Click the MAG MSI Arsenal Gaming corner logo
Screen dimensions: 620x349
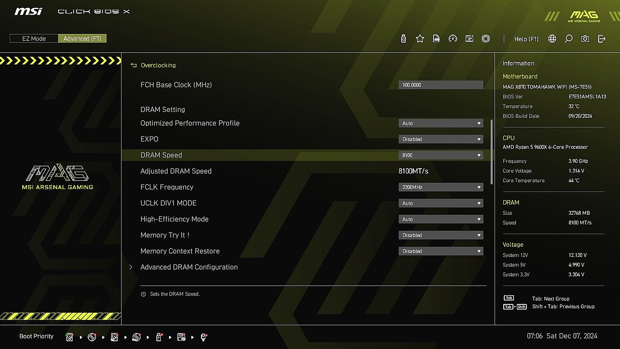[x=584, y=16]
